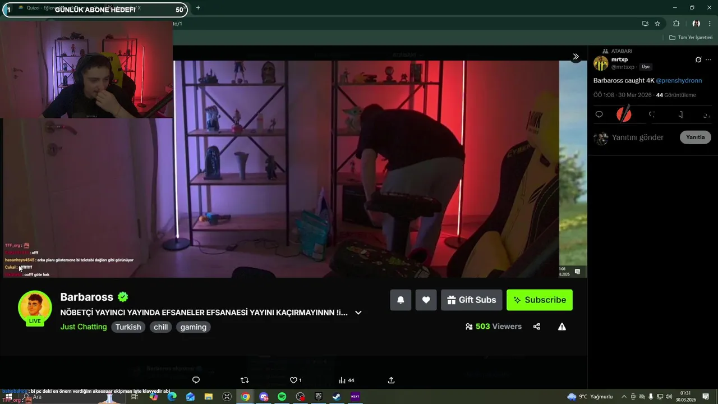Click the repost icon in the bottom media bar
Viewport: 718px width, 404px height.
pos(245,380)
